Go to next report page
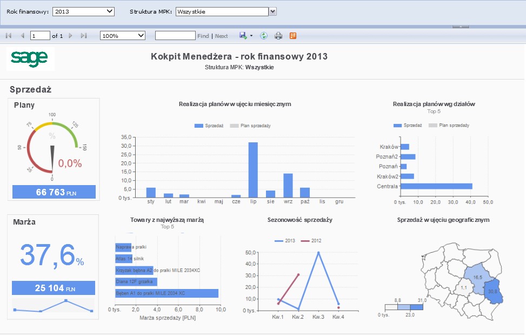The width and height of the screenshot is (526, 335). coord(70,36)
